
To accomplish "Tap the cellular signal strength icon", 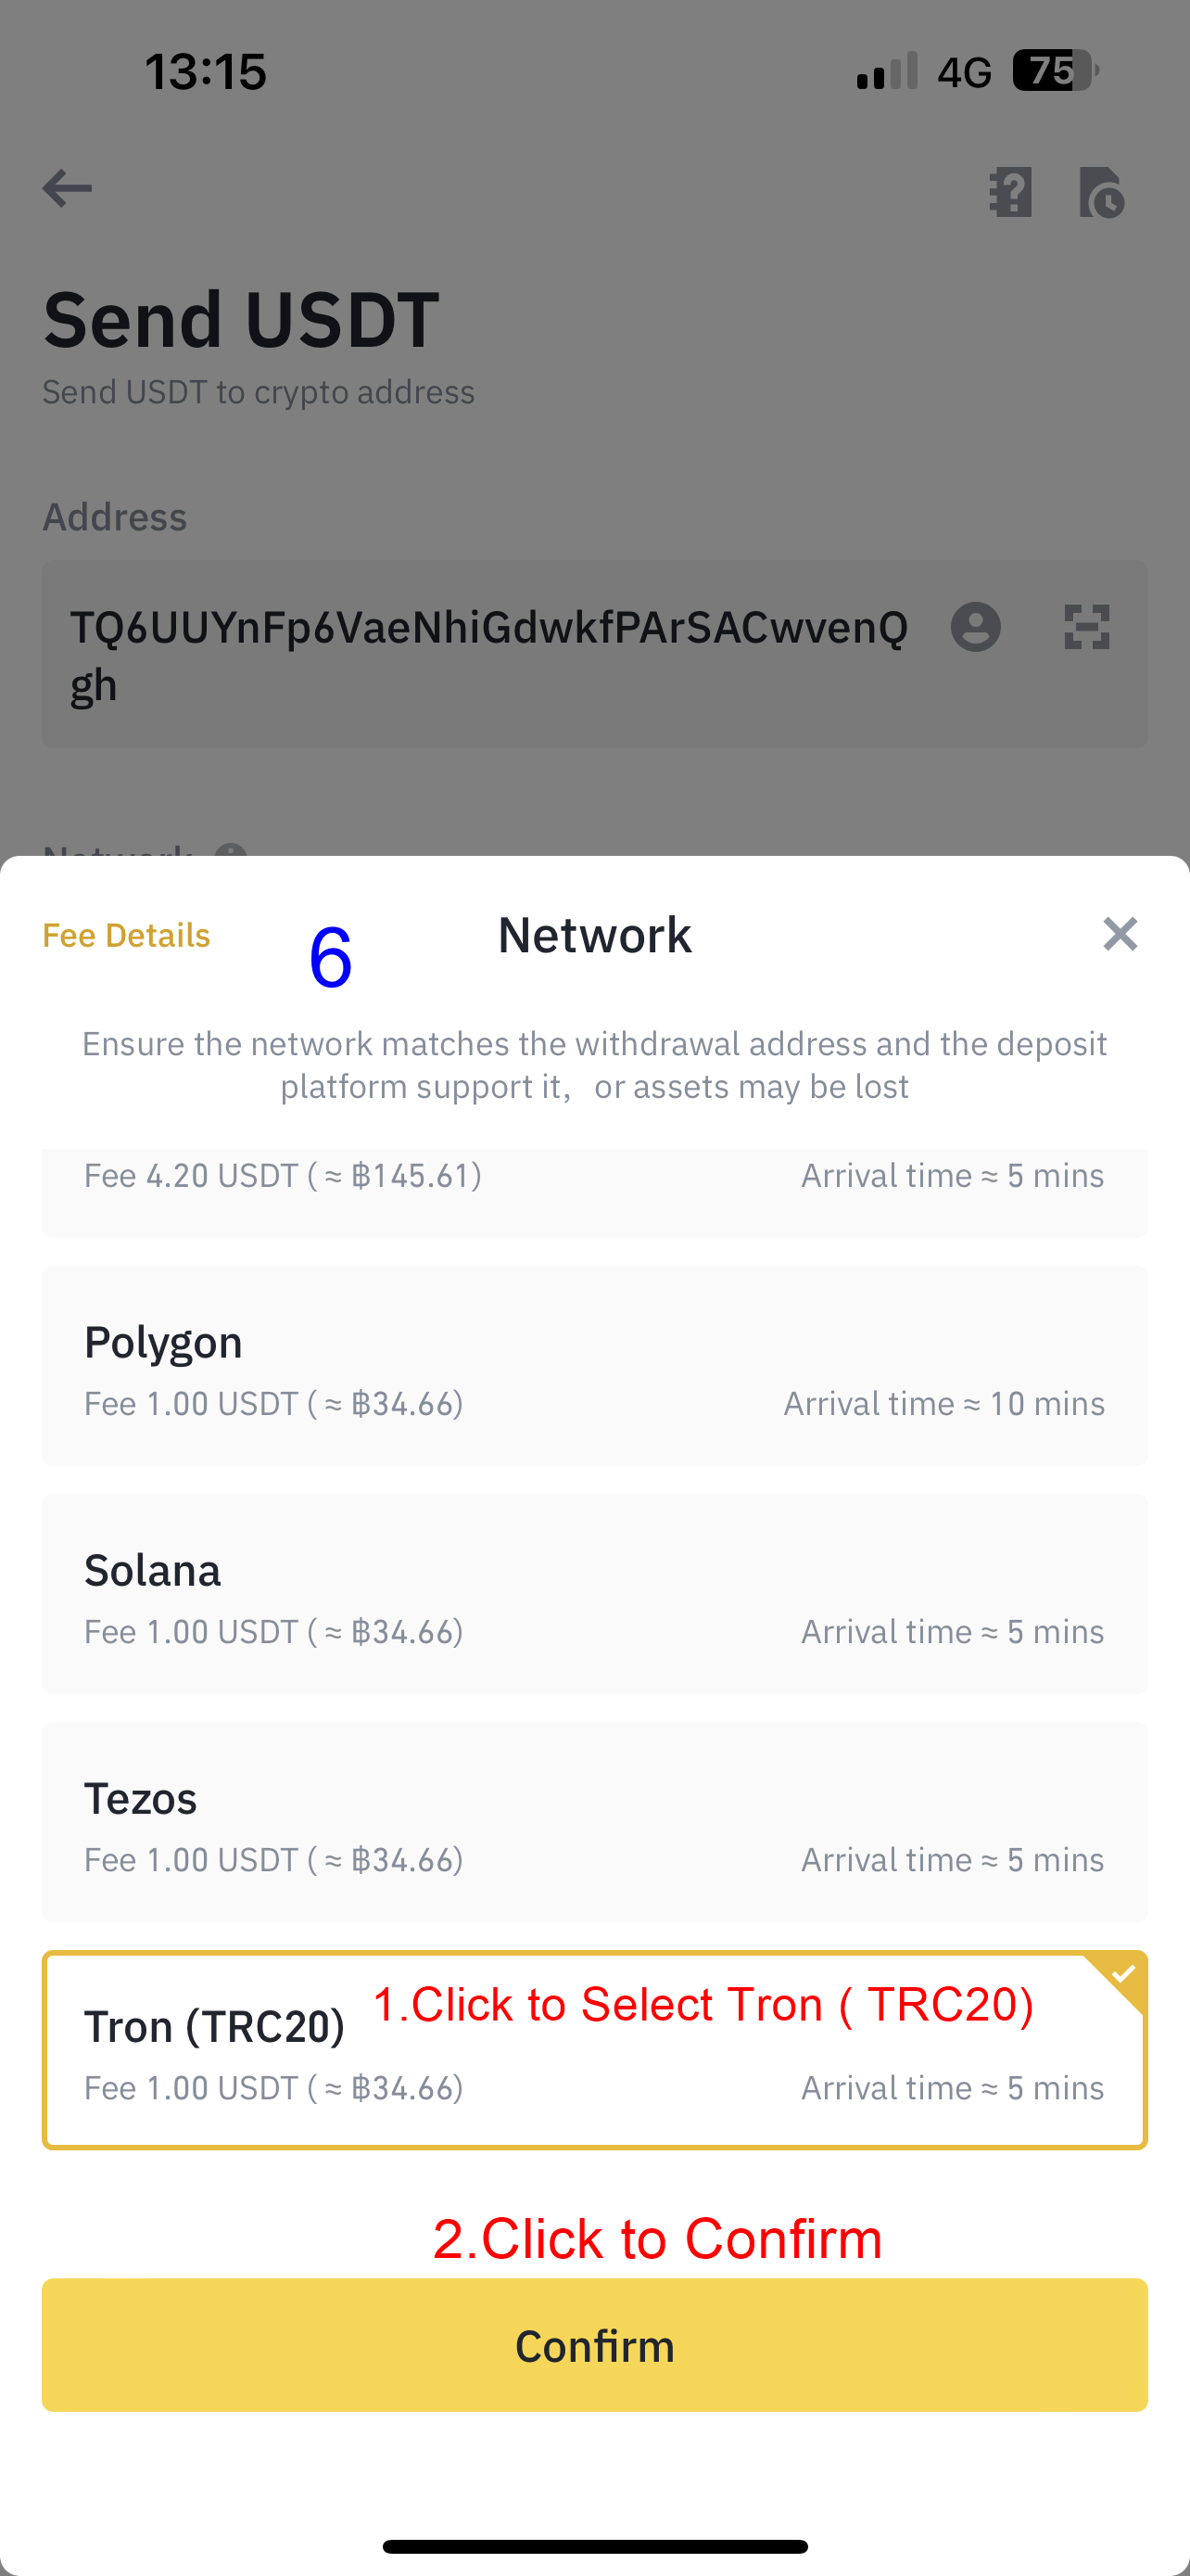I will [886, 71].
